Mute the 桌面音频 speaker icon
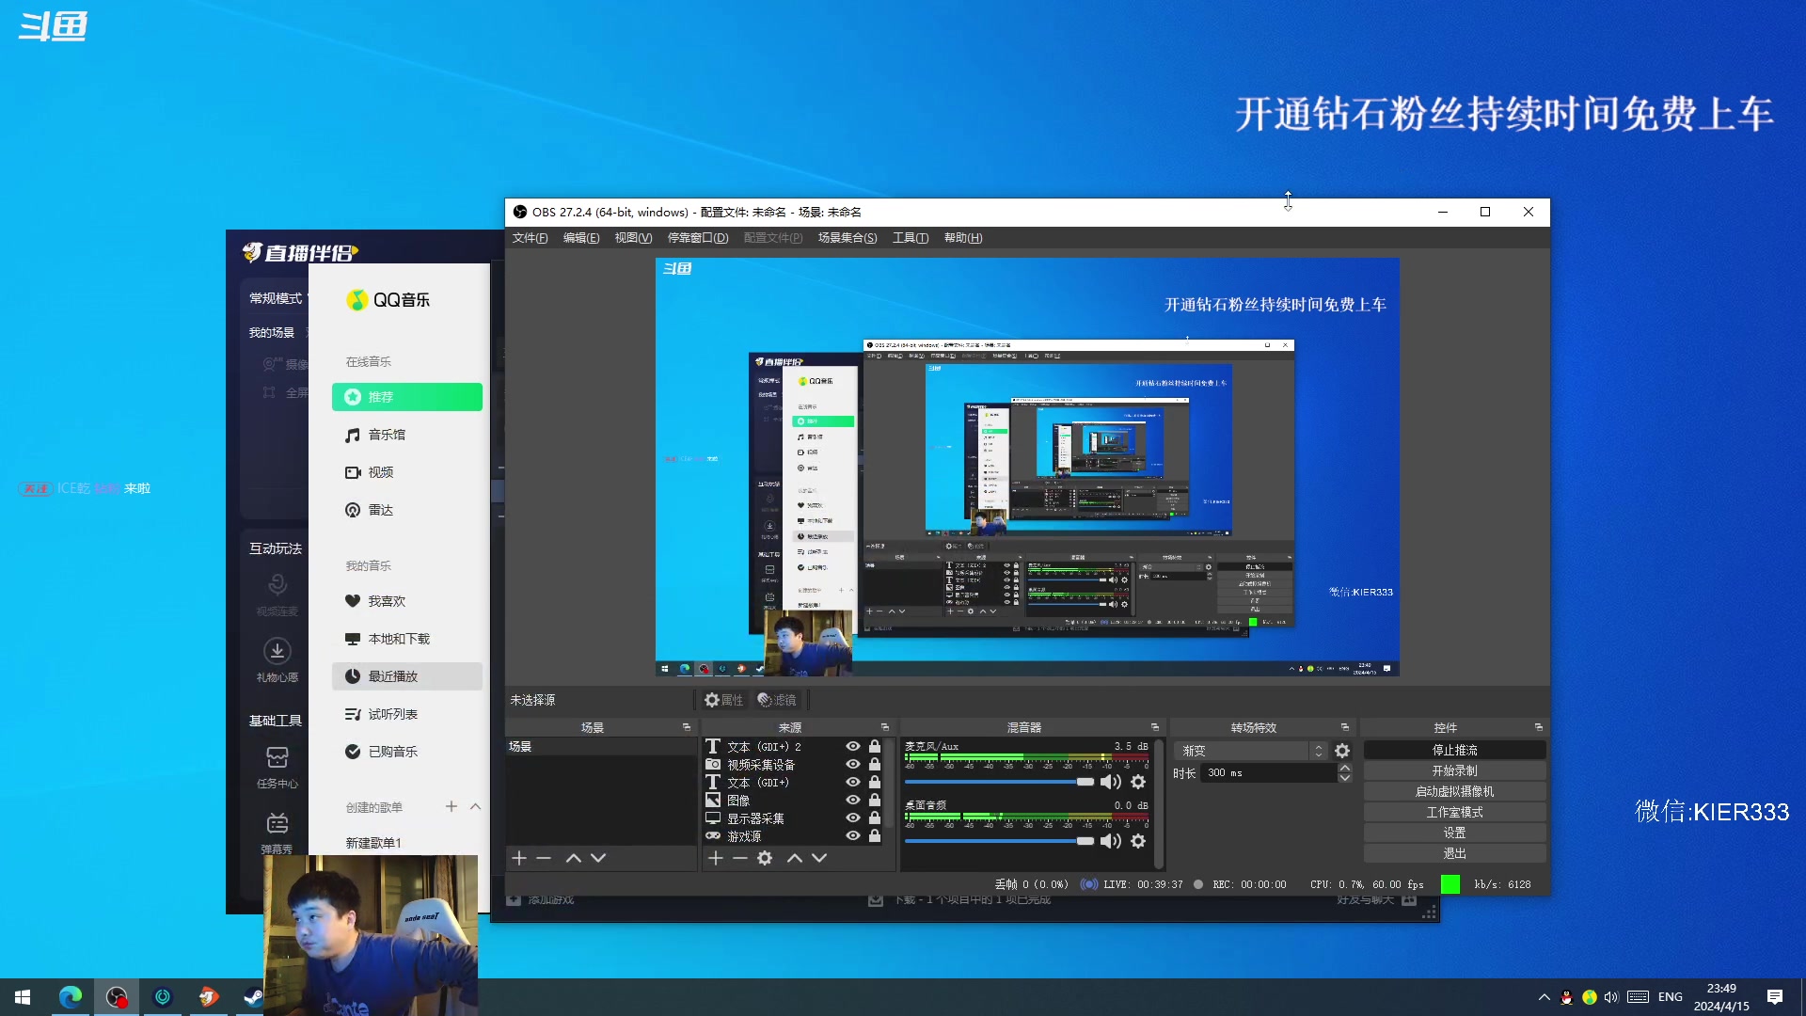Screen dimensions: 1806x1016 point(1111,841)
